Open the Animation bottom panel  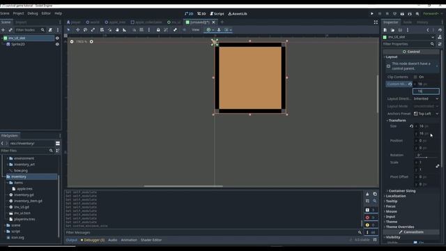[x=129, y=240]
